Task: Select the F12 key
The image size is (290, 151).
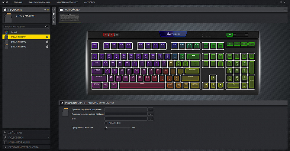Action: [197, 46]
